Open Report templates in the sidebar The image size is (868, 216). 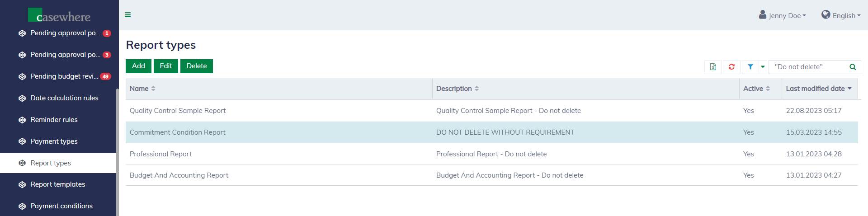click(x=57, y=184)
